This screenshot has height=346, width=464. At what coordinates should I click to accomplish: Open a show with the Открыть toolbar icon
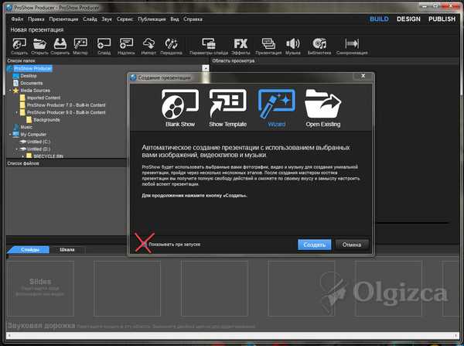(x=39, y=46)
